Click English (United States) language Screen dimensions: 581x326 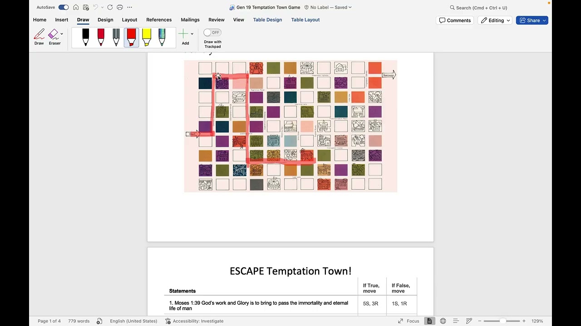[133, 321]
